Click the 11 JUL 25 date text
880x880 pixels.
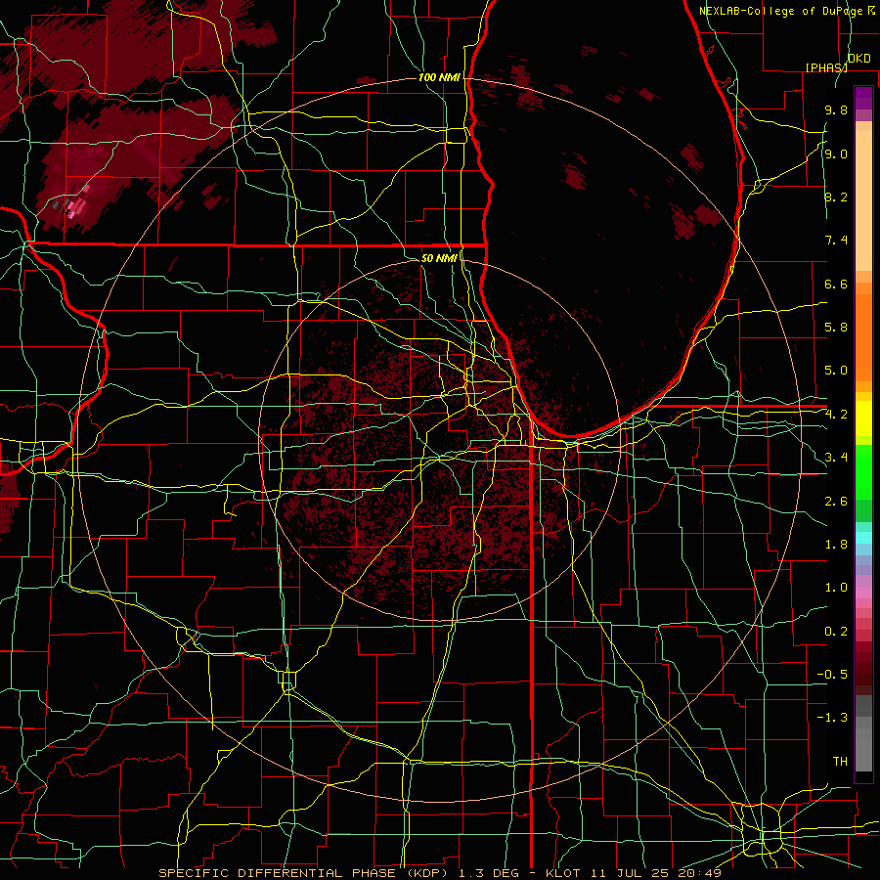pos(632,873)
